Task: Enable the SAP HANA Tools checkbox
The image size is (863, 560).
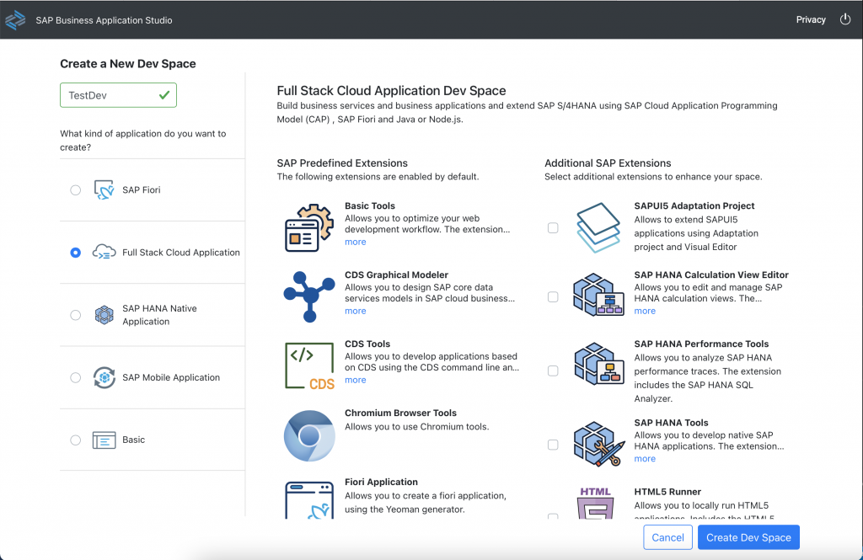Action: pyautogui.click(x=553, y=445)
